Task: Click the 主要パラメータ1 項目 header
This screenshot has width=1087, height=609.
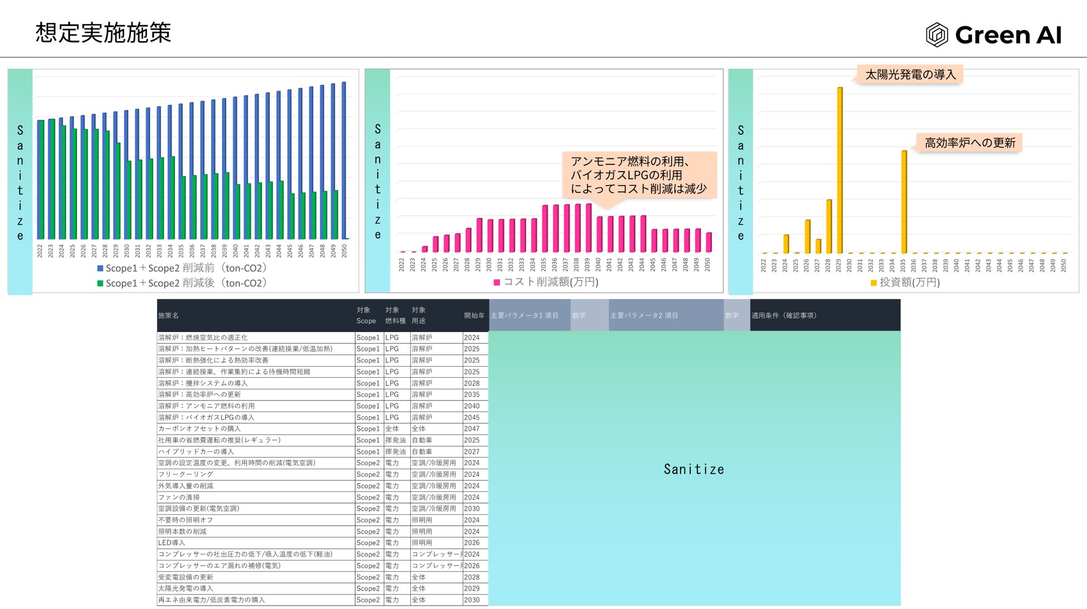Action: pyautogui.click(x=525, y=316)
